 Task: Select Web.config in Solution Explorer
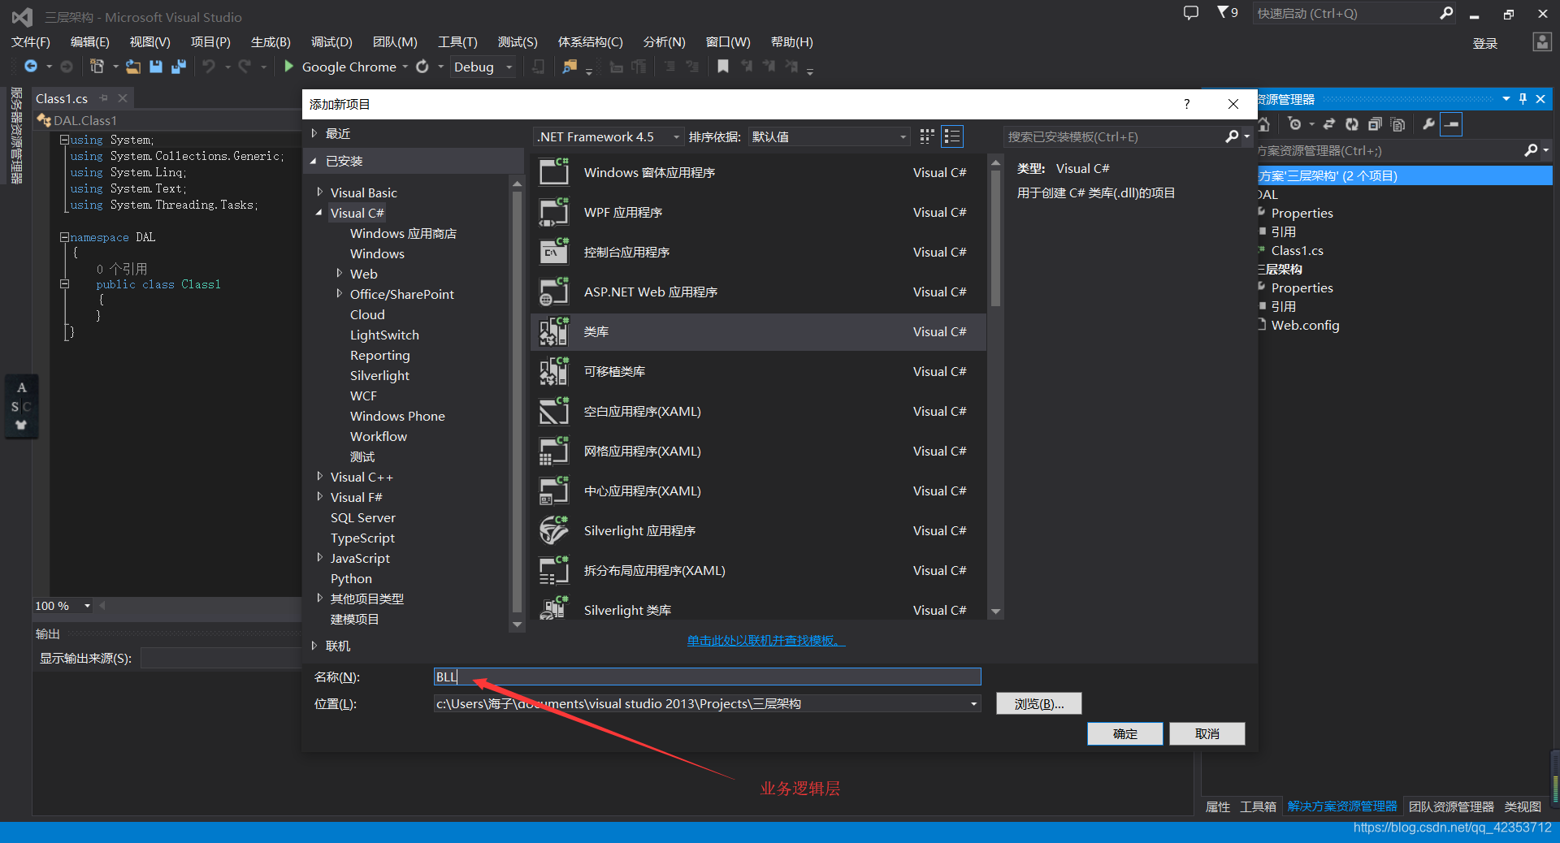click(x=1305, y=325)
